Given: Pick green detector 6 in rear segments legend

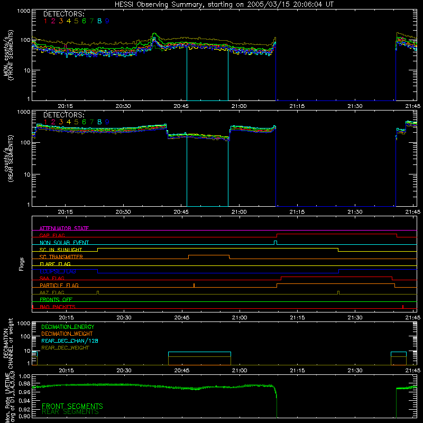Looking at the screenshot, I should click(x=84, y=122).
